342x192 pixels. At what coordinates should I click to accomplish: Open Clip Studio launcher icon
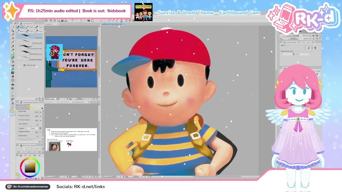tap(46, 21)
